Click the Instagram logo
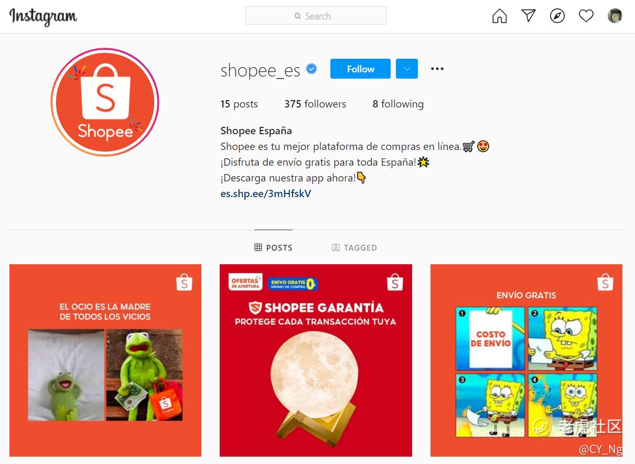 point(43,17)
